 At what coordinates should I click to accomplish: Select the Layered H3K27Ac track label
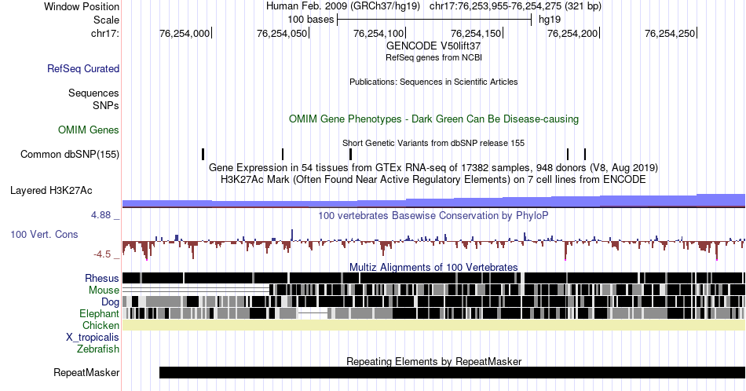[x=51, y=191]
